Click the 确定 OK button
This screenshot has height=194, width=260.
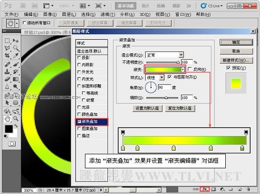point(236,43)
